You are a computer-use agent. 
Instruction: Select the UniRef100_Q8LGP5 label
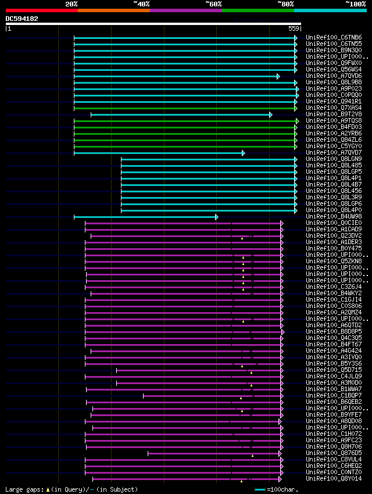[x=334, y=171]
